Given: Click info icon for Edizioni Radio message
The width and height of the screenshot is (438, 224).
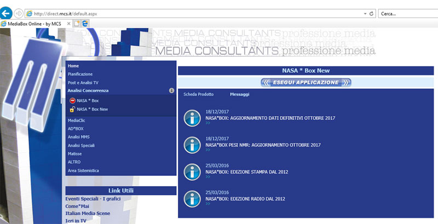Looking at the screenshot, I should pos(191,198).
